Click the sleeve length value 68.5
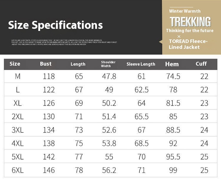 141,143
